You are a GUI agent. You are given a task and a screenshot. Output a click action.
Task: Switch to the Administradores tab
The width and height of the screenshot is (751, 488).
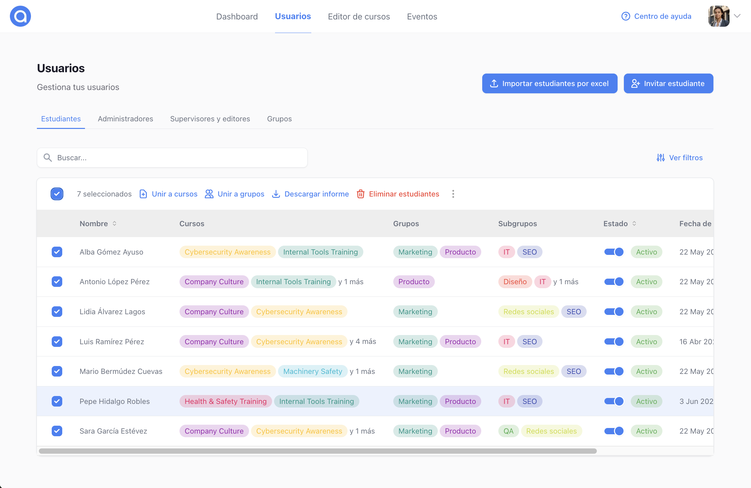tap(125, 119)
